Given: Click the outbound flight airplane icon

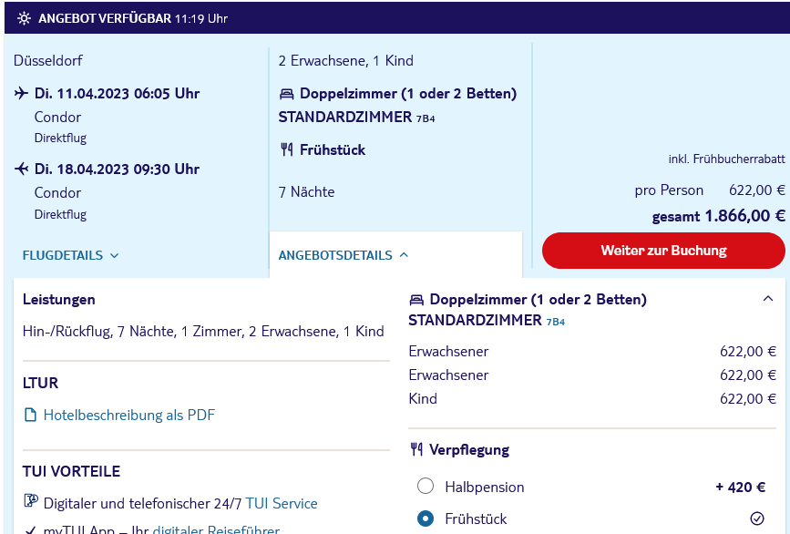Looking at the screenshot, I should pyautogui.click(x=21, y=93).
